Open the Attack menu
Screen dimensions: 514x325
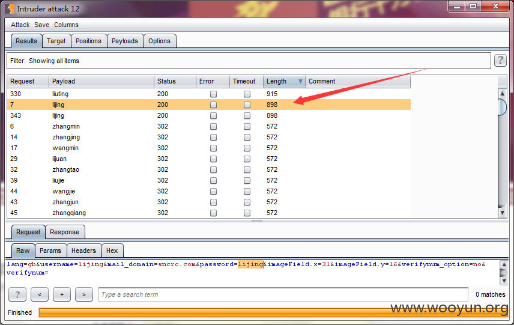(20, 25)
